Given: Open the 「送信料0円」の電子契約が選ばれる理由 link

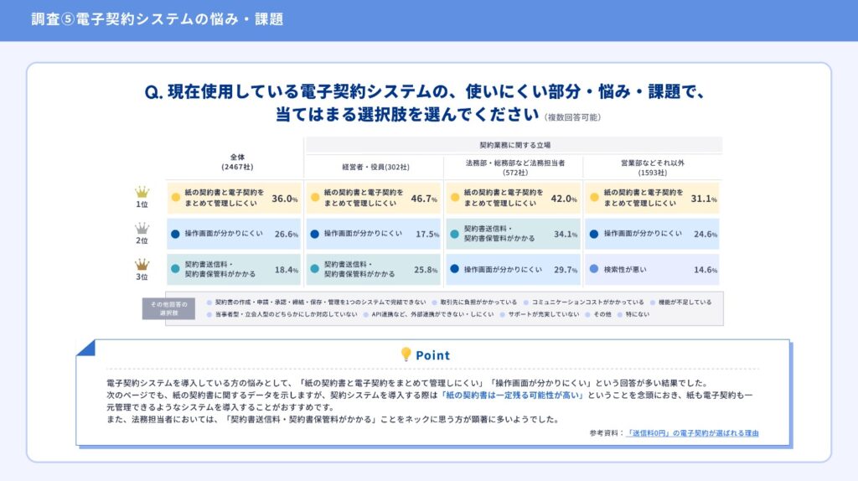Looking at the screenshot, I should point(692,433).
